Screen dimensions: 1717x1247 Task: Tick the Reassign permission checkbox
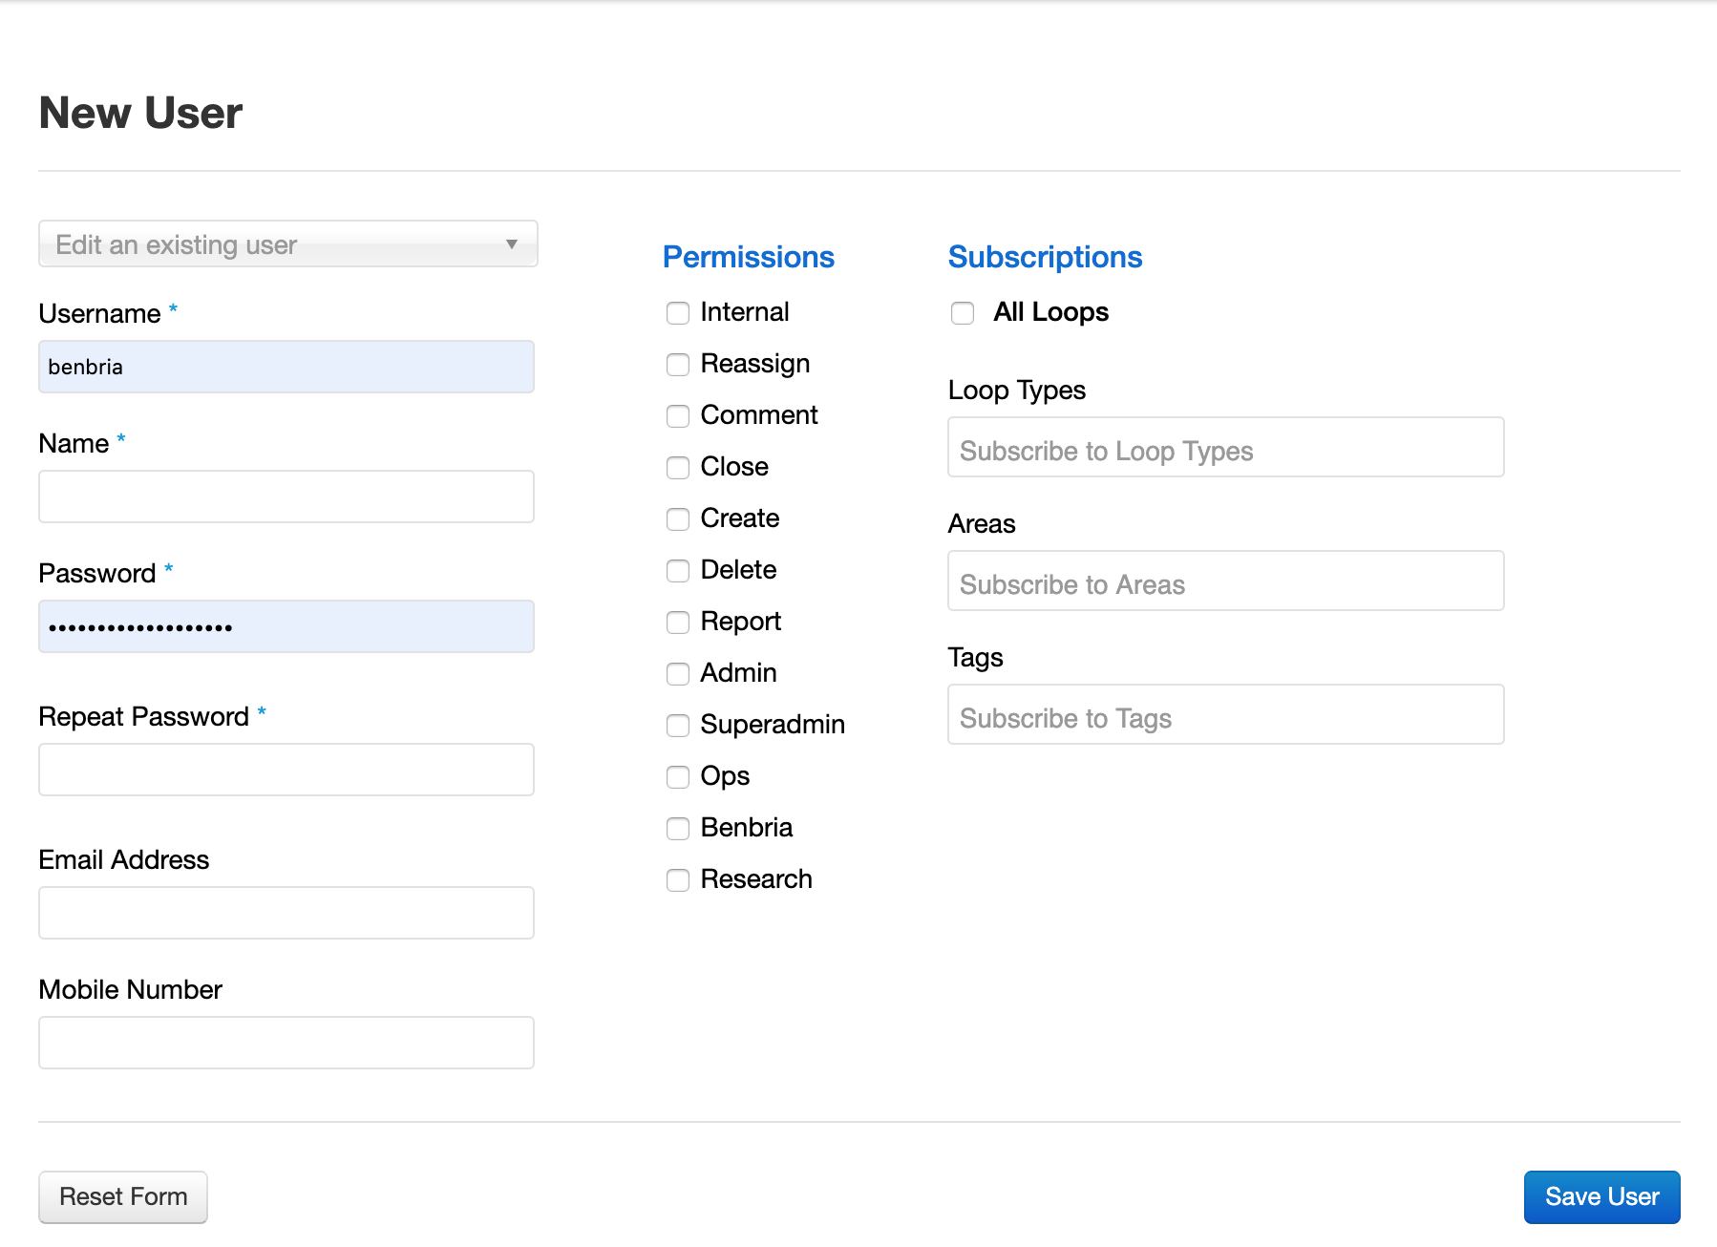click(x=678, y=365)
